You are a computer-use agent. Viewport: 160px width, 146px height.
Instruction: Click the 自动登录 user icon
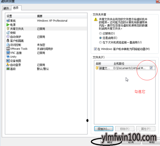click(8, 65)
